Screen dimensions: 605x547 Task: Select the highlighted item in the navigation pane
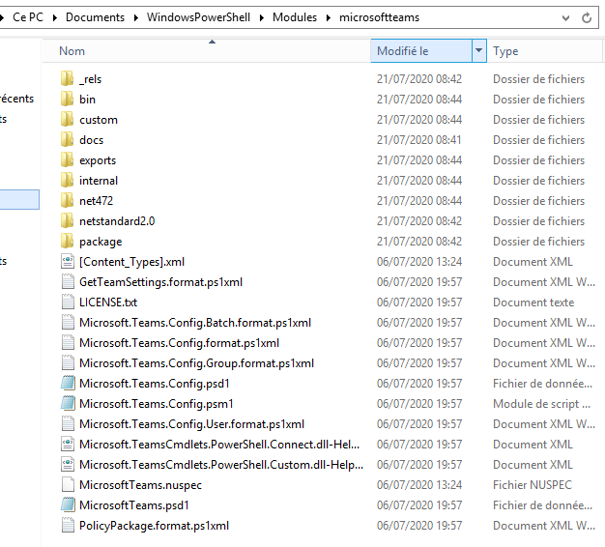[19, 199]
